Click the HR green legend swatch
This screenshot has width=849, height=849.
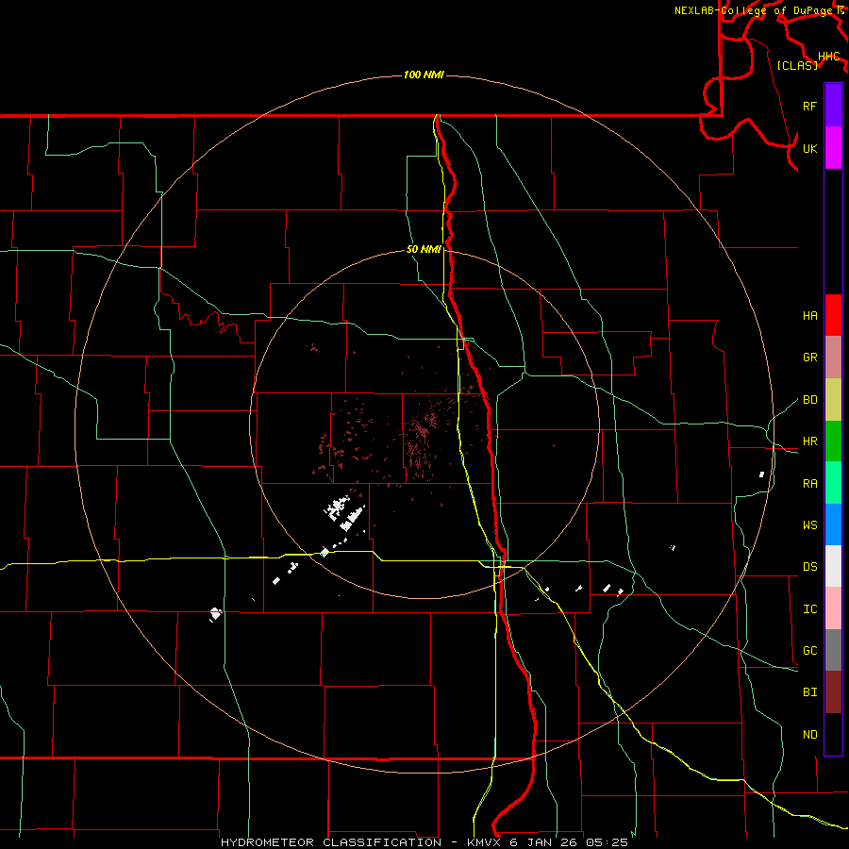tap(833, 441)
